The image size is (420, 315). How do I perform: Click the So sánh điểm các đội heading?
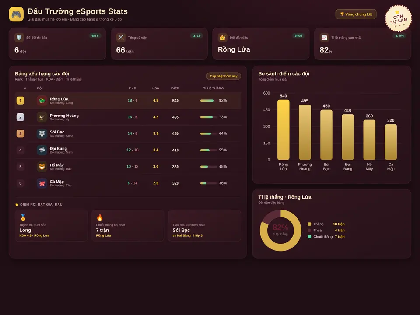[x=283, y=73]
